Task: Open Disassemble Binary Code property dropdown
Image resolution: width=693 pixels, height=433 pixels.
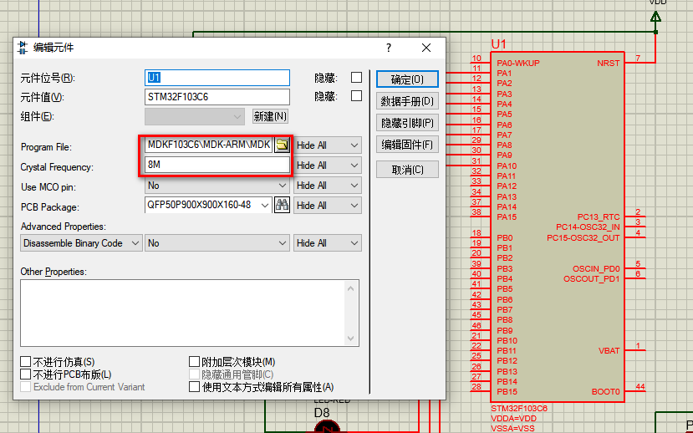Action: point(81,243)
